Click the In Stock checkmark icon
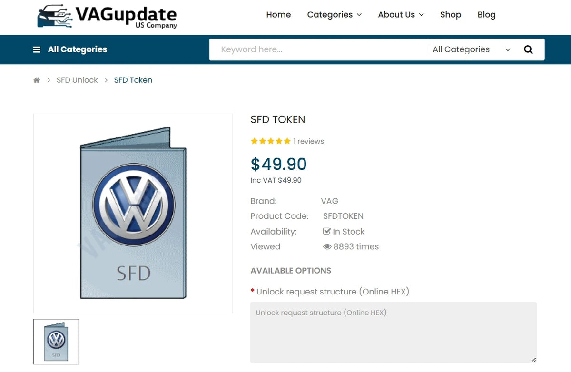 click(x=327, y=231)
